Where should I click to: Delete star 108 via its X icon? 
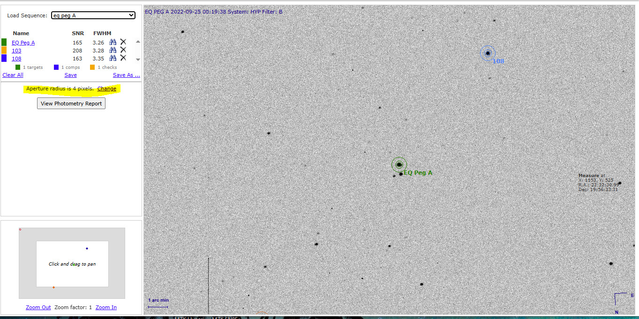123,58
